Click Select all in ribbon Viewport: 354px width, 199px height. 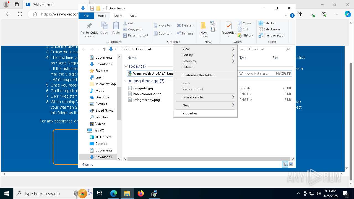(267, 23)
